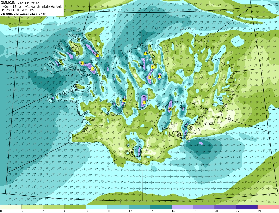Pick the olive green 6–8 legend swatch
The width and height of the screenshot is (279, 213).
[75, 207]
